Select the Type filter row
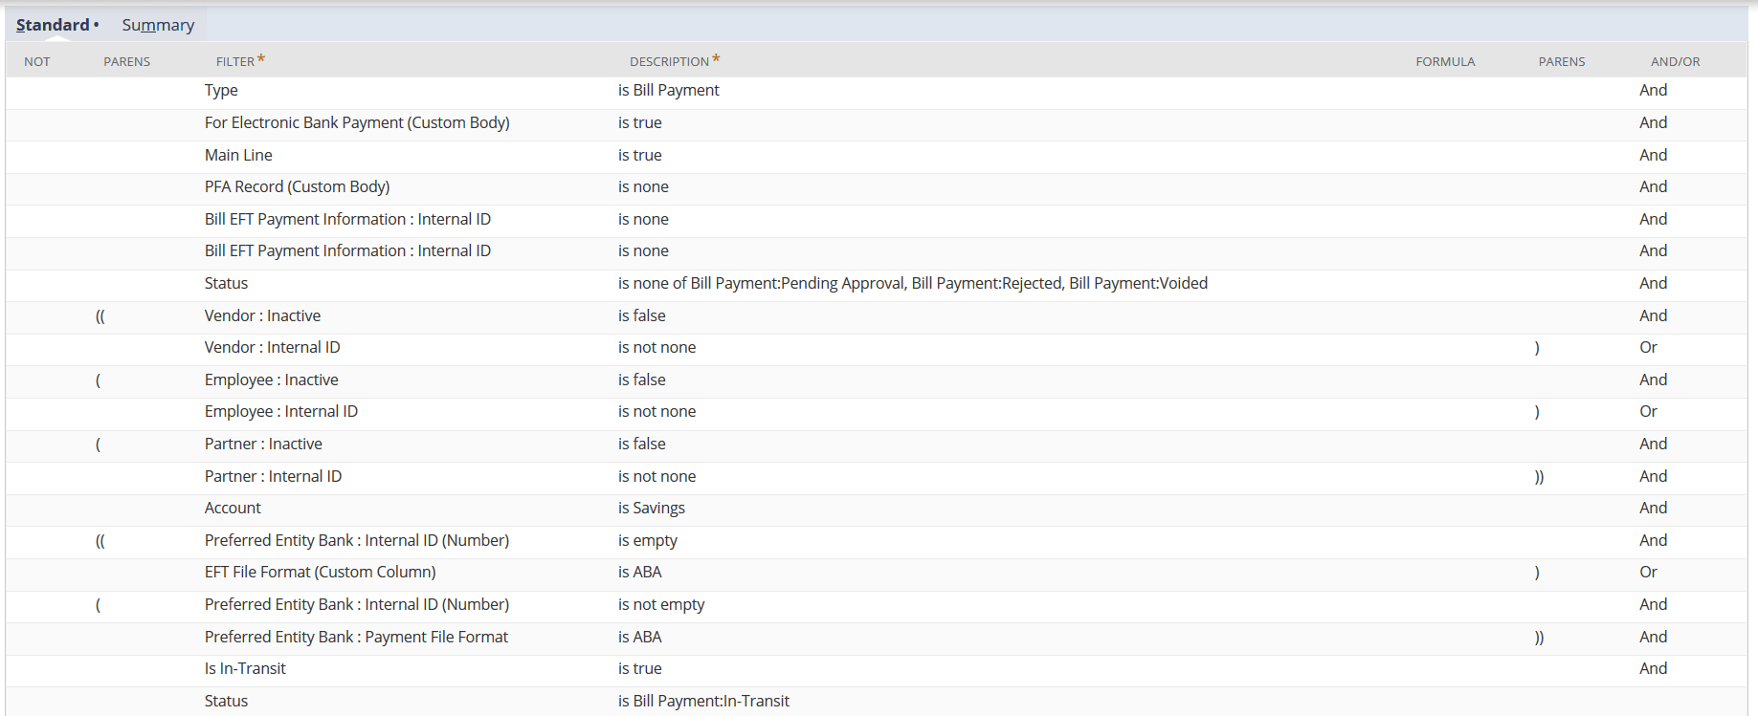Viewport: 1758px width, 716px height. (x=877, y=91)
